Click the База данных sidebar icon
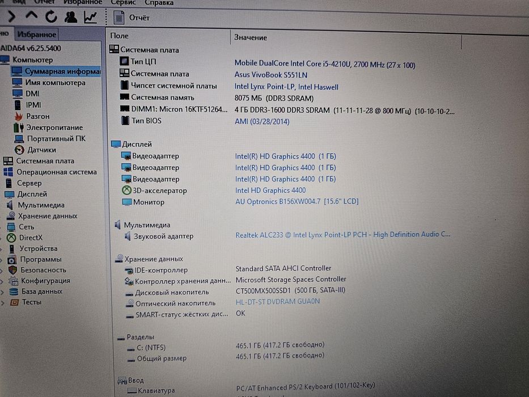This screenshot has width=529, height=397. [x=14, y=292]
